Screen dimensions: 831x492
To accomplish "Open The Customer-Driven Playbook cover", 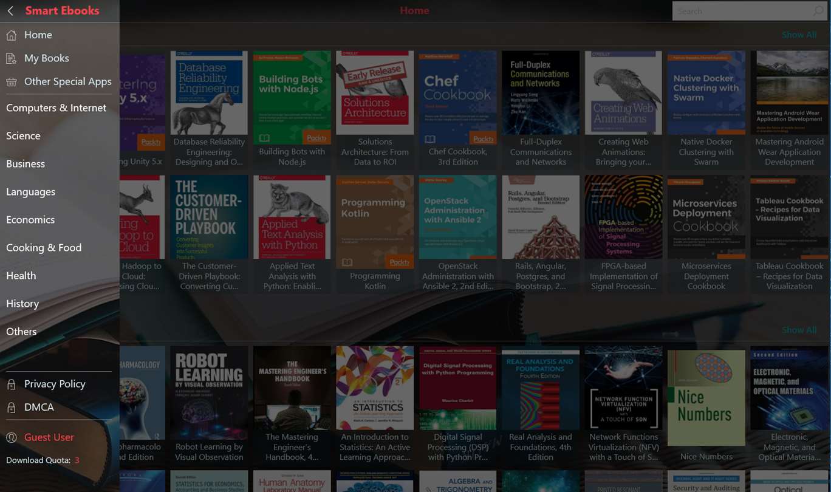I will click(x=210, y=217).
